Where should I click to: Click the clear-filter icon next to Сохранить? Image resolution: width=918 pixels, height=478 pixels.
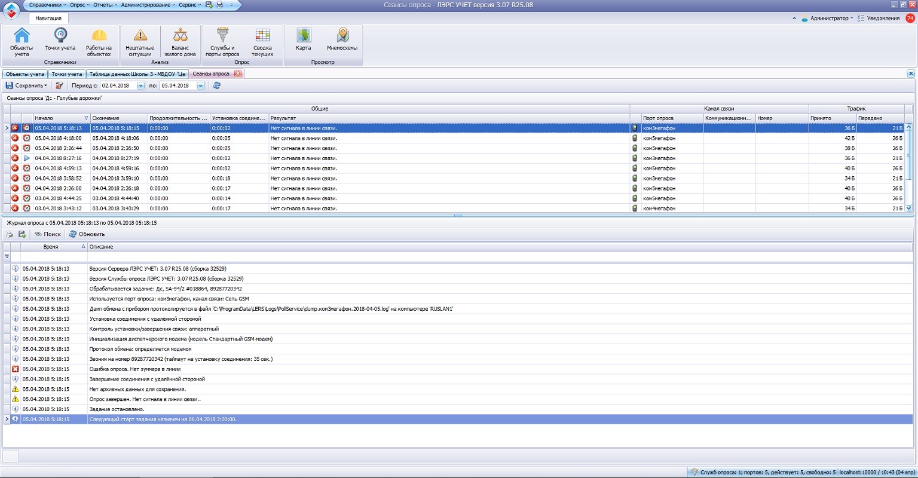pyautogui.click(x=59, y=85)
